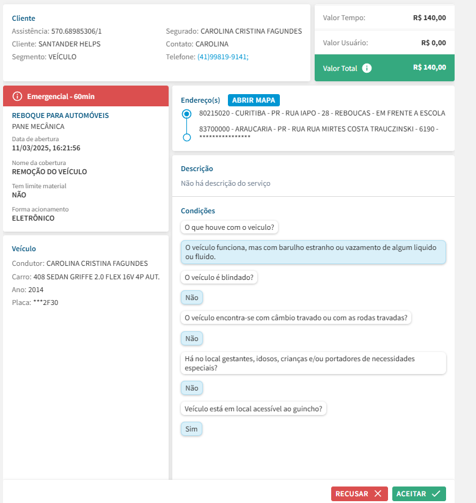Click the answer about strange noise or leak
Screen dimensions: 476x503
coord(313,252)
